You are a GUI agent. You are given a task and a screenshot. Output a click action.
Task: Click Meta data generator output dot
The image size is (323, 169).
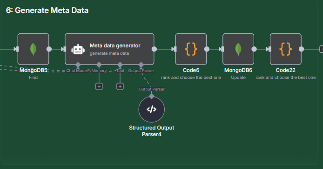(154, 49)
